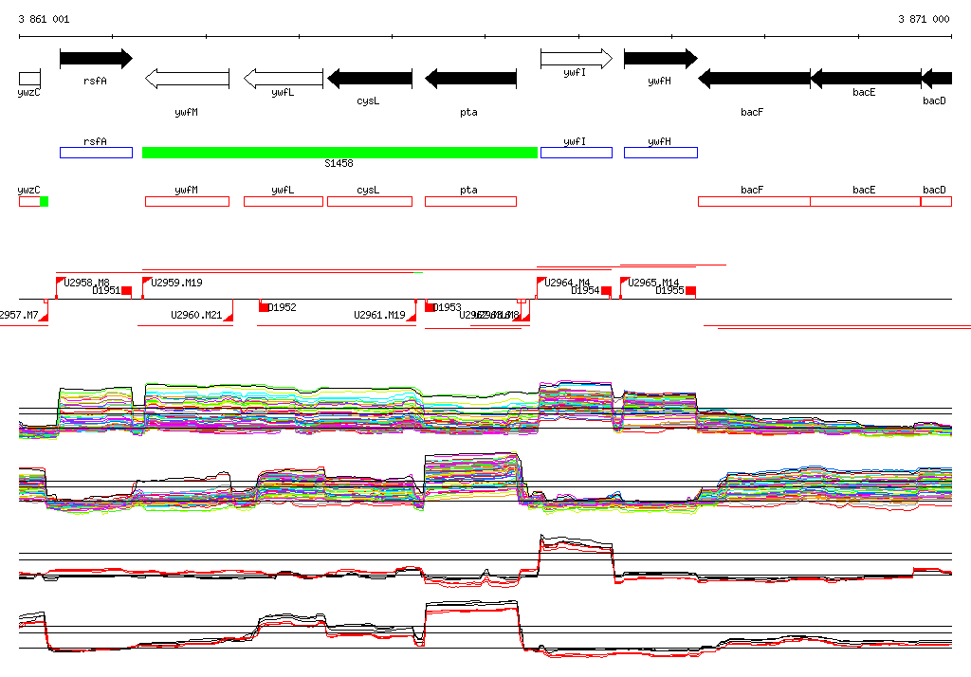Click the black ywfH gene arrow
The width and height of the screenshot is (971, 677).
point(660,59)
